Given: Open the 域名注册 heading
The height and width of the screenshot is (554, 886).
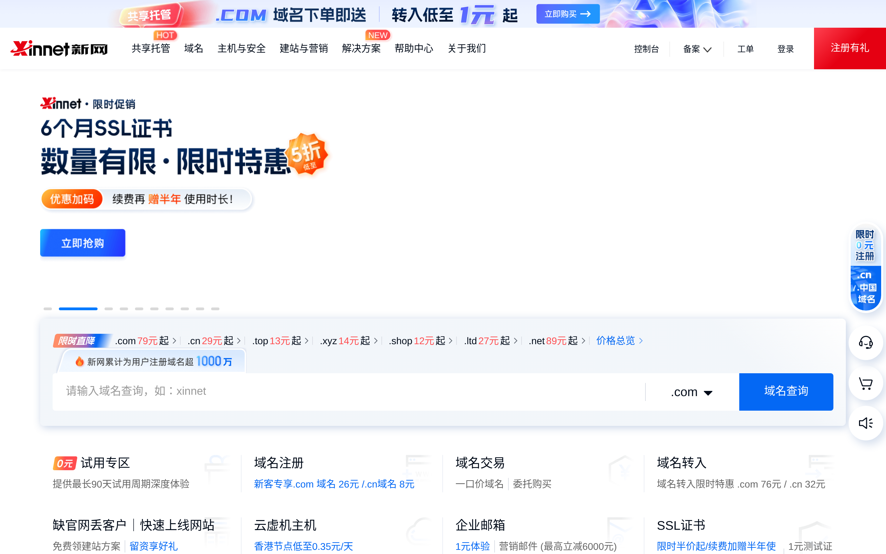Looking at the screenshot, I should click(279, 463).
